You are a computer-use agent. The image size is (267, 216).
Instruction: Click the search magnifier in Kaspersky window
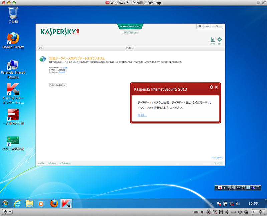(x=200, y=26)
